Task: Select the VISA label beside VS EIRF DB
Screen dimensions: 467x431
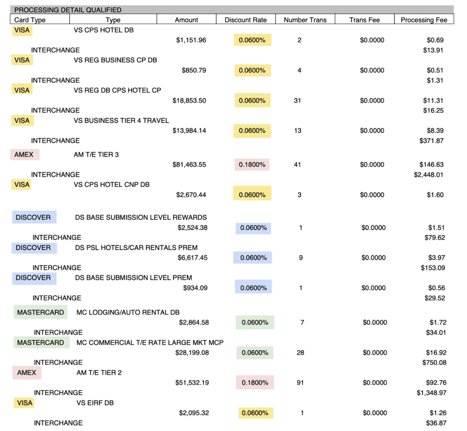Action: [x=25, y=403]
